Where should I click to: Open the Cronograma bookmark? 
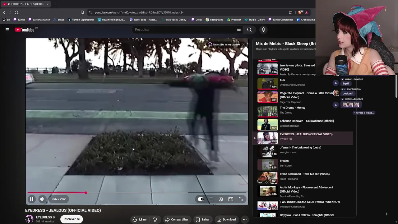(x=306, y=20)
